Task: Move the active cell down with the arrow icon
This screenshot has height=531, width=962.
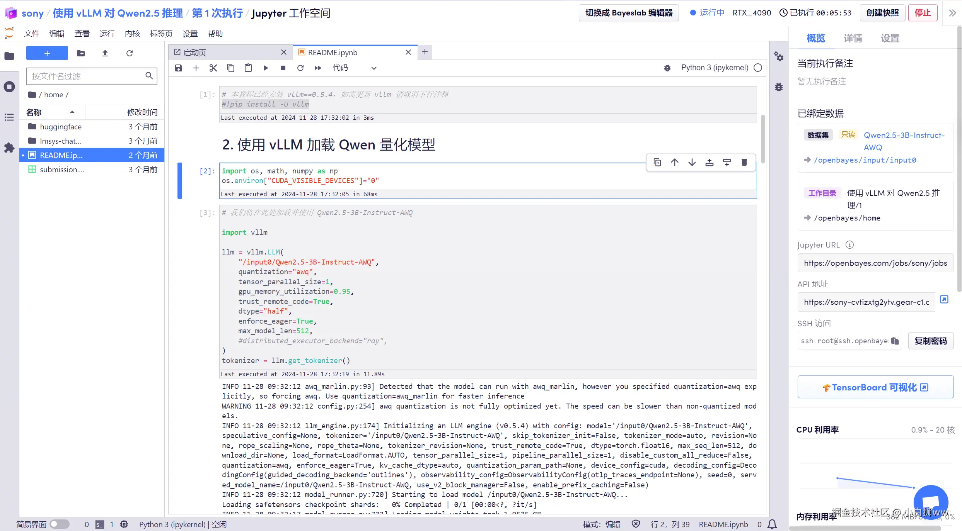Action: coord(692,162)
